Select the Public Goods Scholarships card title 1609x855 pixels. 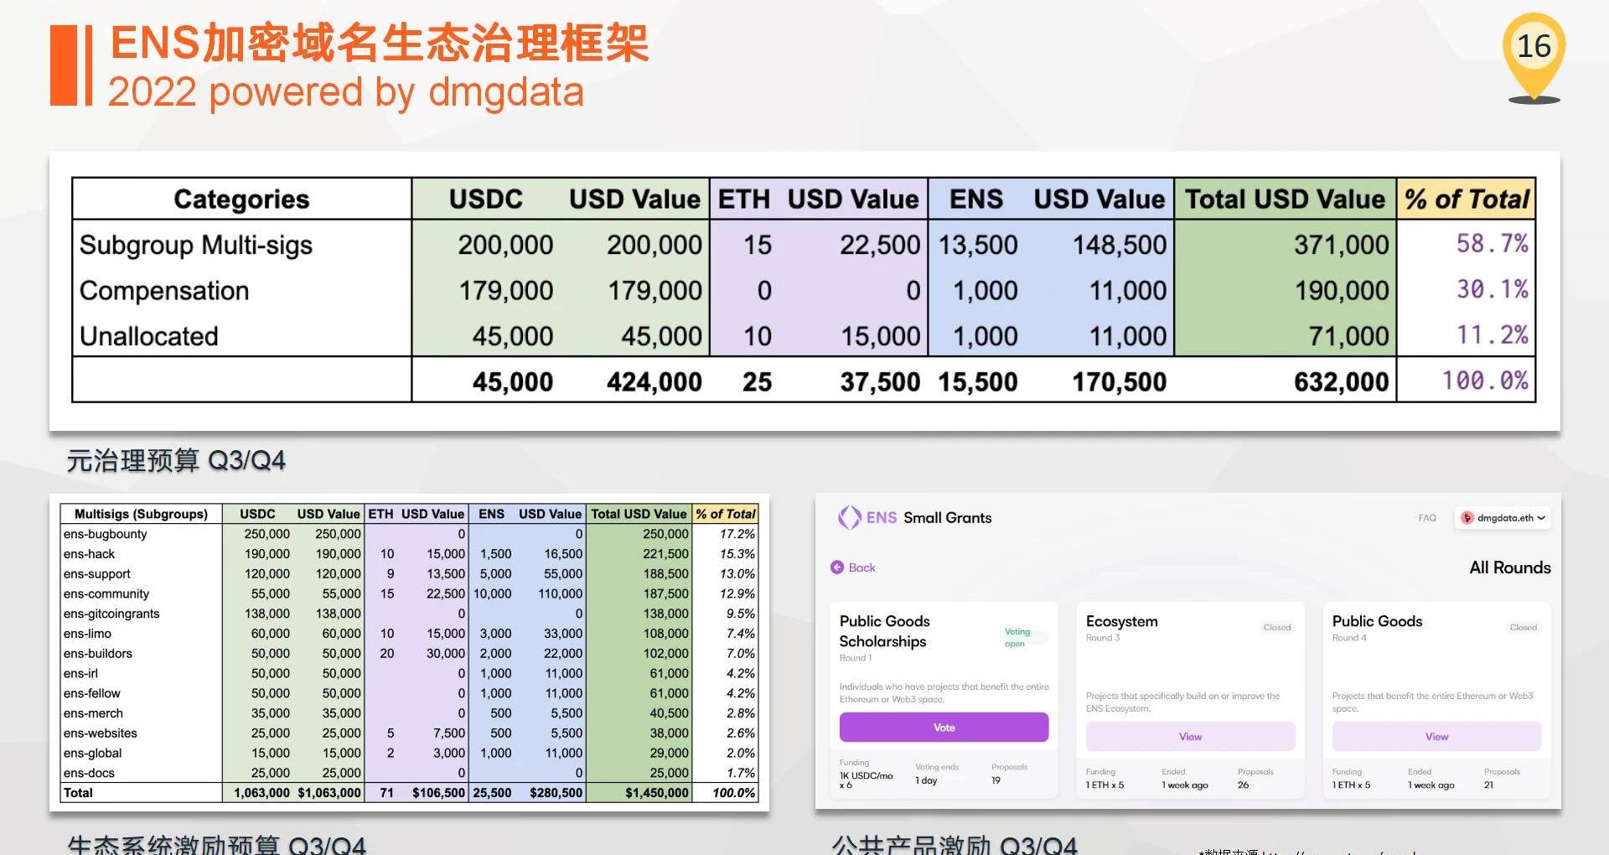(x=885, y=631)
